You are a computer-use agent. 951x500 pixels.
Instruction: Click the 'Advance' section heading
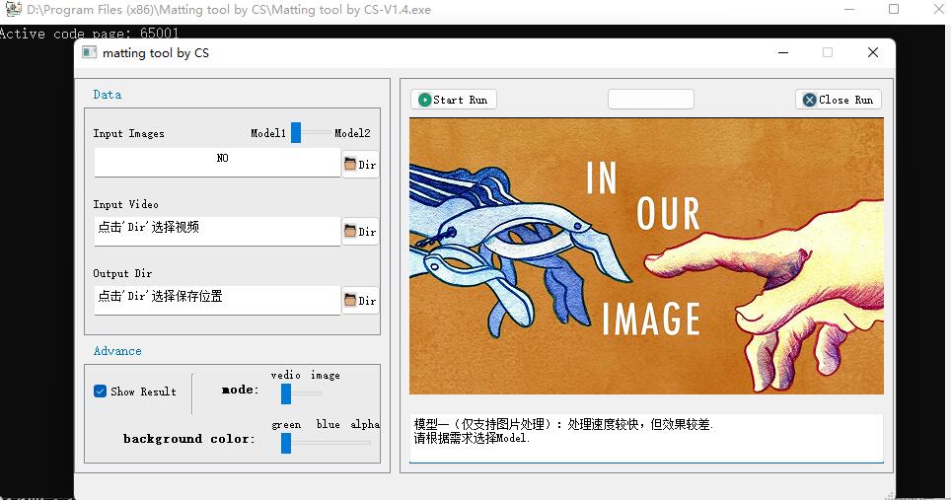coord(117,351)
